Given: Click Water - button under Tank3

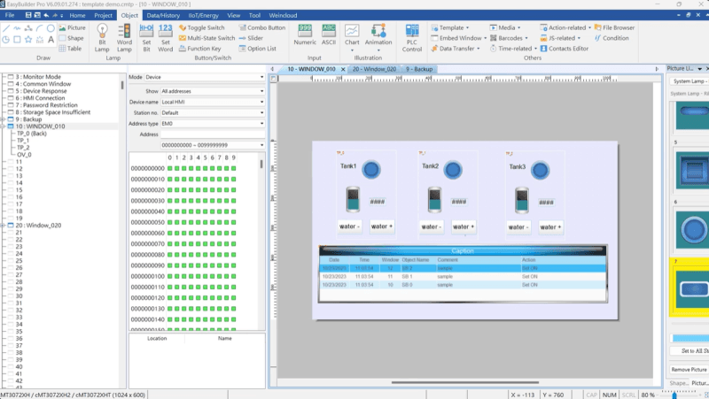Looking at the screenshot, I should click(x=518, y=226).
